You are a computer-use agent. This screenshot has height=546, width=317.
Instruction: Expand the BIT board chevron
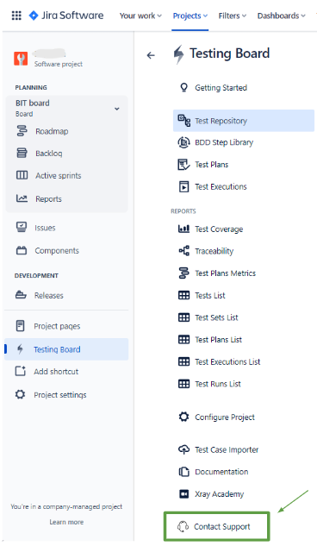click(117, 109)
